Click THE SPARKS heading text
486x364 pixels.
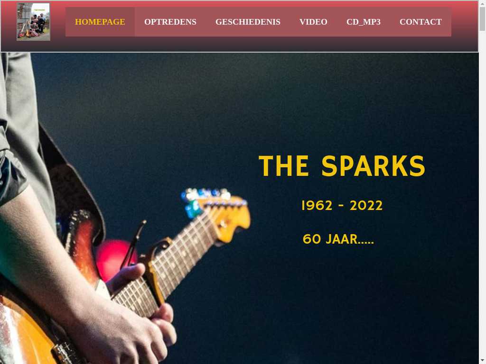click(342, 166)
